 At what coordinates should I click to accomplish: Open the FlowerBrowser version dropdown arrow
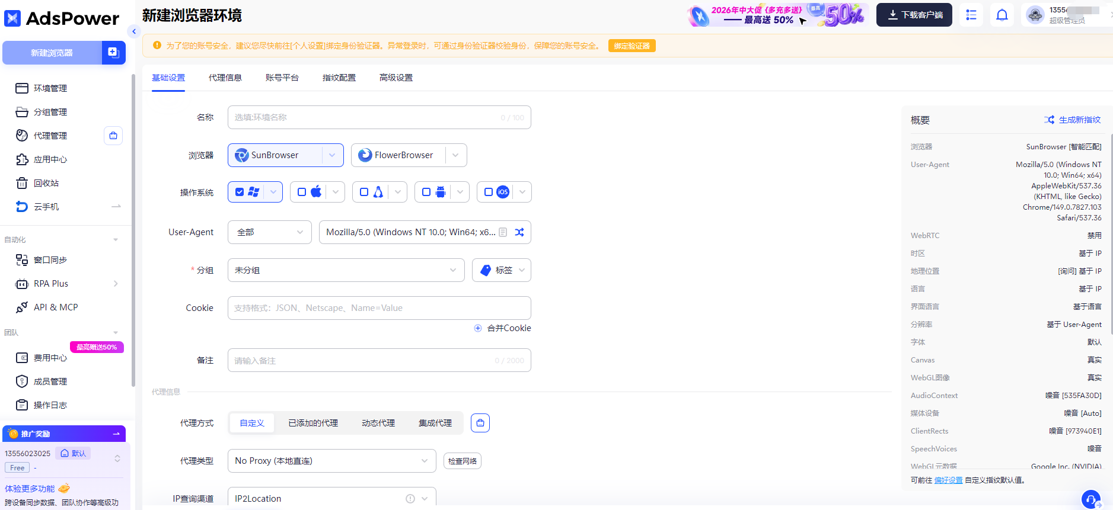tap(456, 155)
